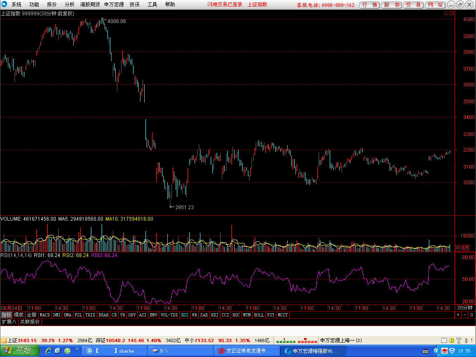Click the 中小 index value 7133.52
Image resolution: width=476 pixels, height=357 pixels.
point(204,340)
